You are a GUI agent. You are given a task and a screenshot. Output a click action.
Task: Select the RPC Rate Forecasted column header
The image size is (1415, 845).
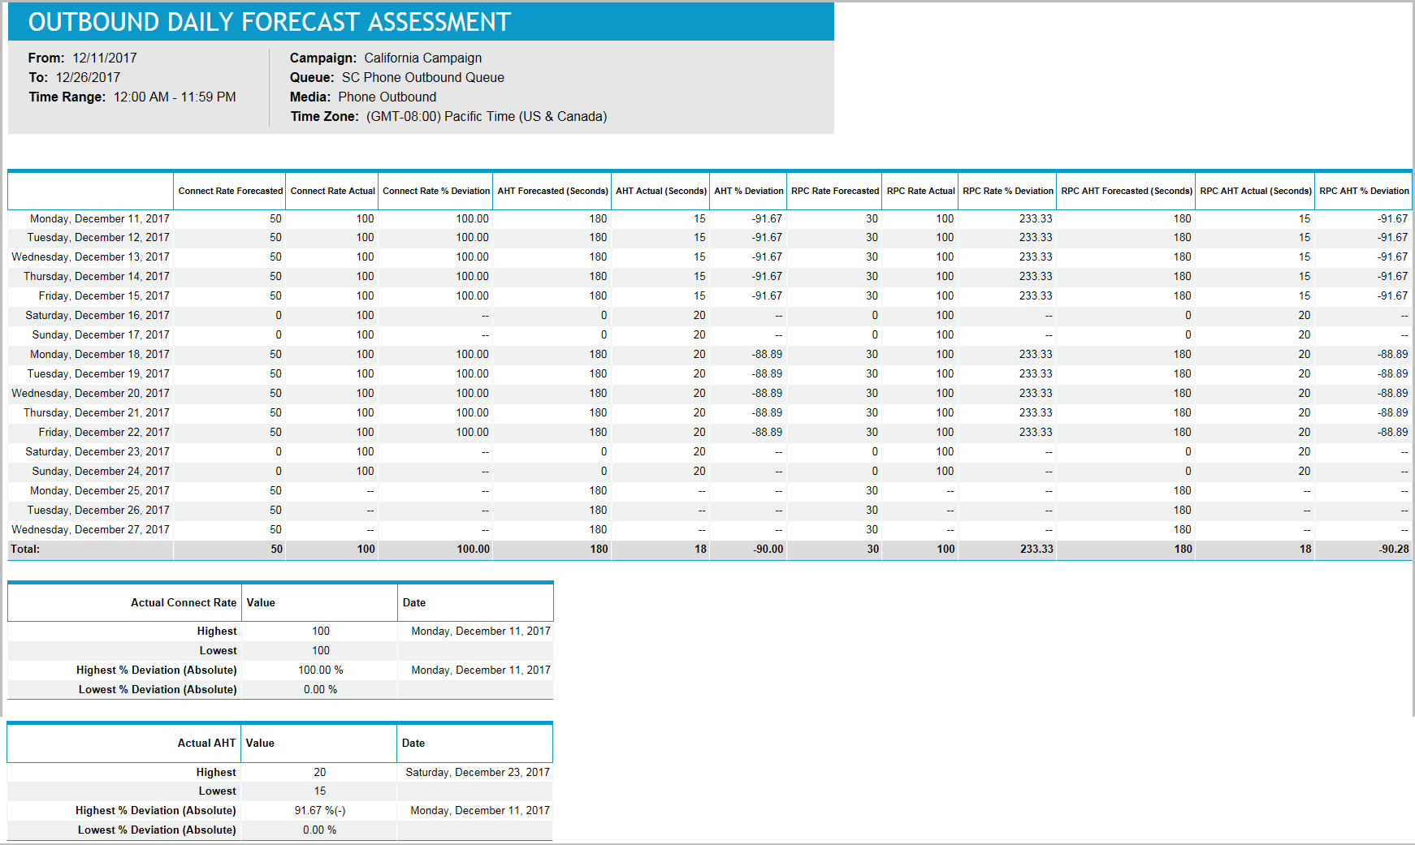pyautogui.click(x=834, y=191)
